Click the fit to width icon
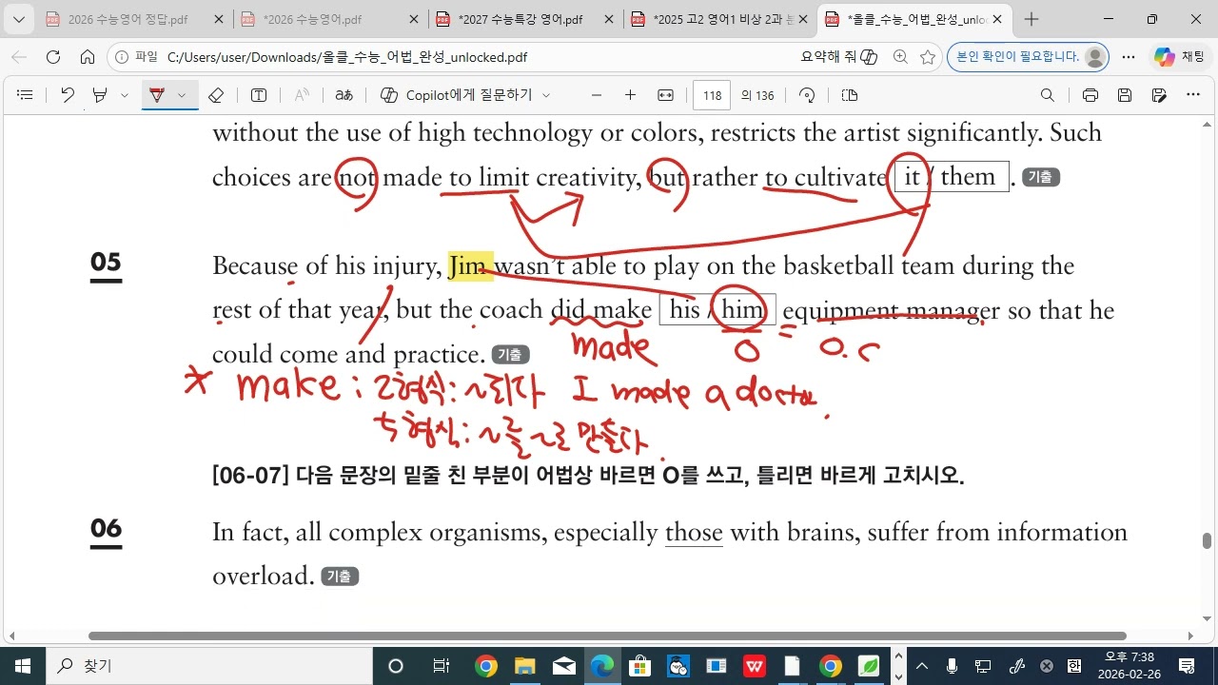Viewport: 1218px width, 685px height. [666, 95]
